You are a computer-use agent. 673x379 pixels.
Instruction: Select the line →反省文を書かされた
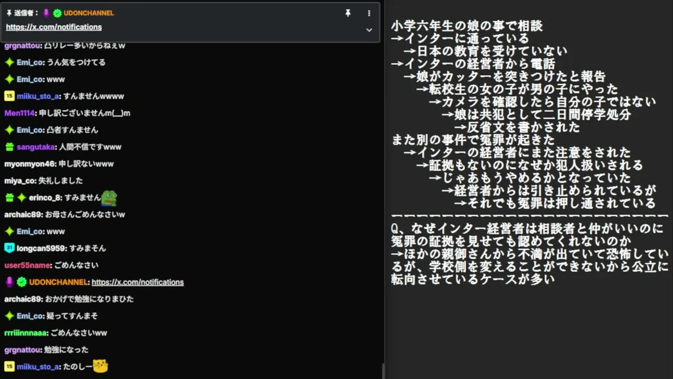tap(517, 127)
